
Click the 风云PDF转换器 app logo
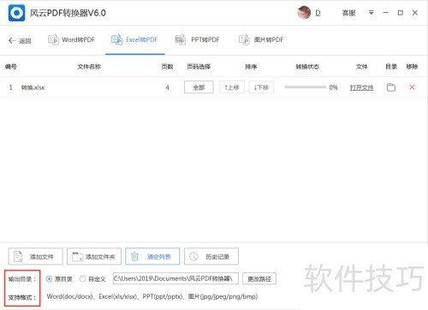[x=16, y=13]
